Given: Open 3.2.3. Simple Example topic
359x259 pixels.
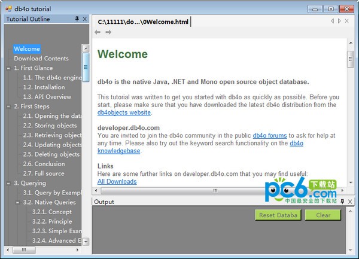Looking at the screenshot, I should (57, 231).
